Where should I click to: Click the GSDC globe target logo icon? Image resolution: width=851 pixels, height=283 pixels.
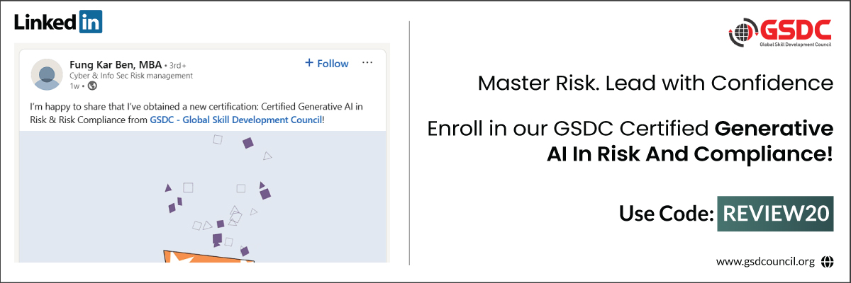pos(742,33)
